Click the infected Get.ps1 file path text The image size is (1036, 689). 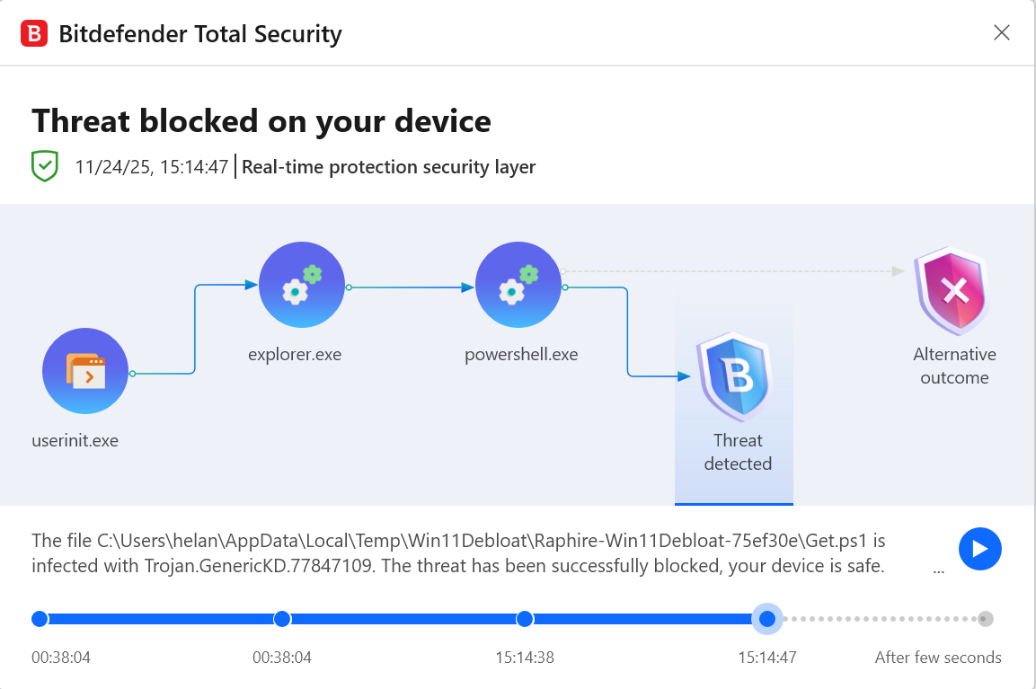(449, 542)
